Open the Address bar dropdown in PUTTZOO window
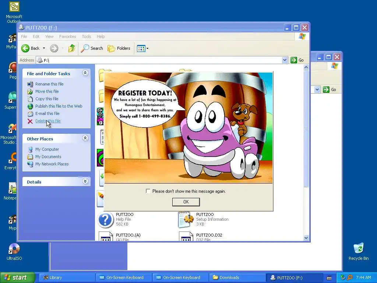377x283 pixels. click(285, 60)
